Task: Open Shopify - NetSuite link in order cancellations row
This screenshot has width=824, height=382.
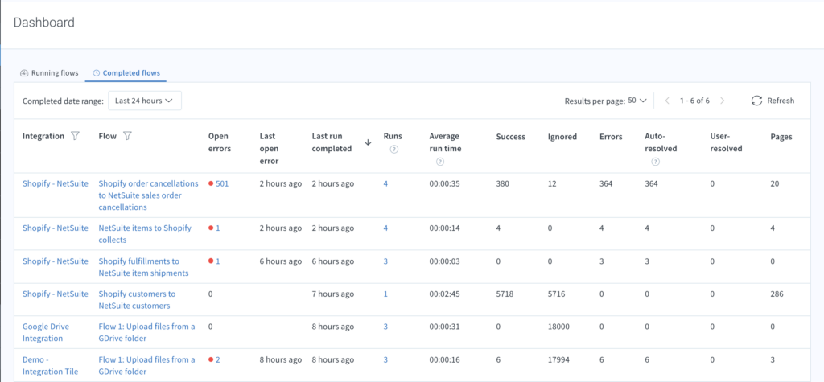Action: pyautogui.click(x=56, y=183)
